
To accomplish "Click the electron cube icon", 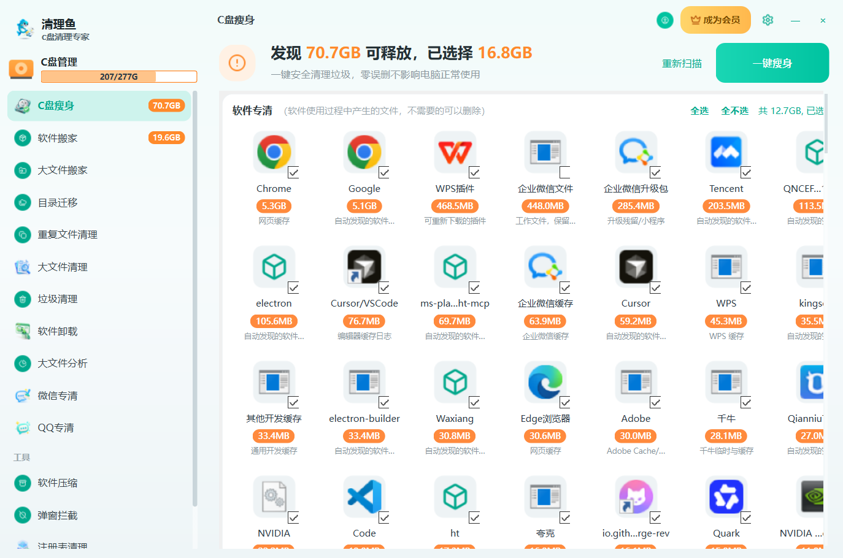I will pyautogui.click(x=274, y=267).
